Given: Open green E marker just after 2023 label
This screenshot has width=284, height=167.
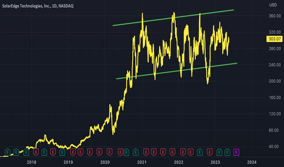Looking at the screenshot, I should pos(219,152).
